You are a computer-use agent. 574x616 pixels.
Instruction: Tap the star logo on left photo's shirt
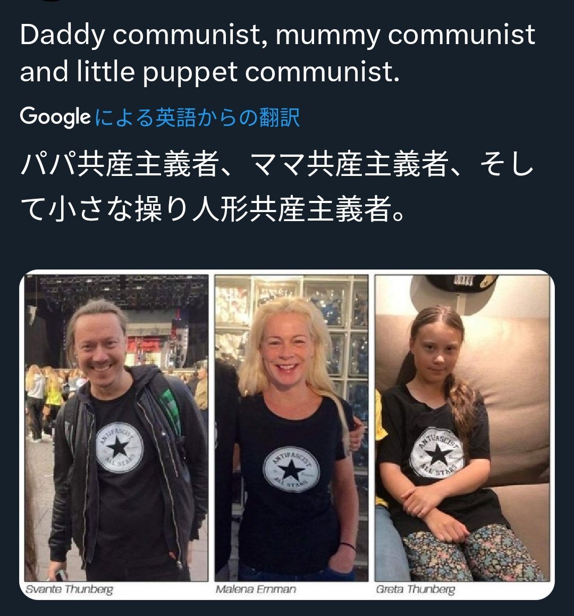click(119, 448)
